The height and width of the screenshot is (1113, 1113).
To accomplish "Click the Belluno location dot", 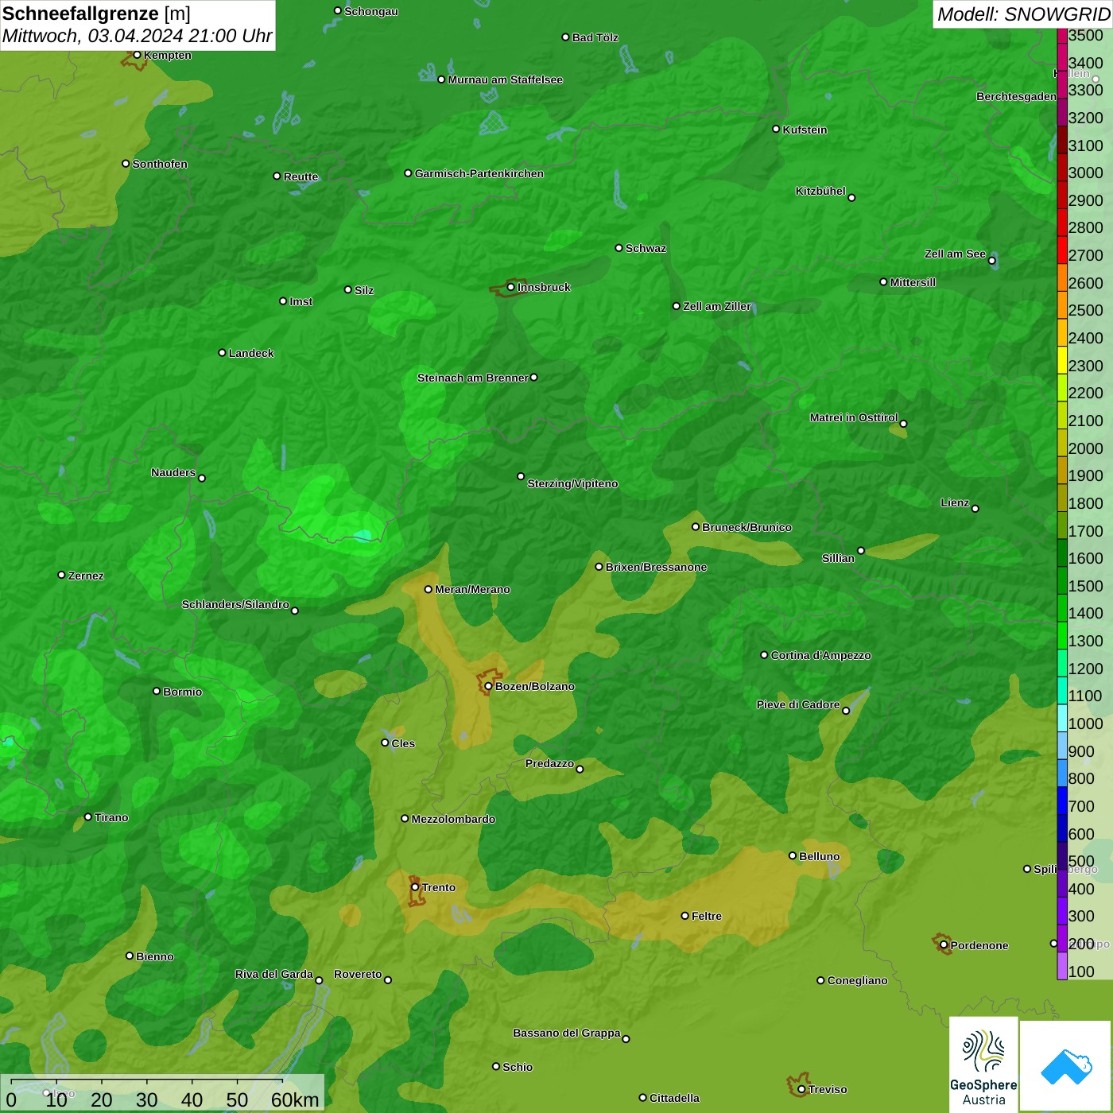I will pyautogui.click(x=792, y=855).
